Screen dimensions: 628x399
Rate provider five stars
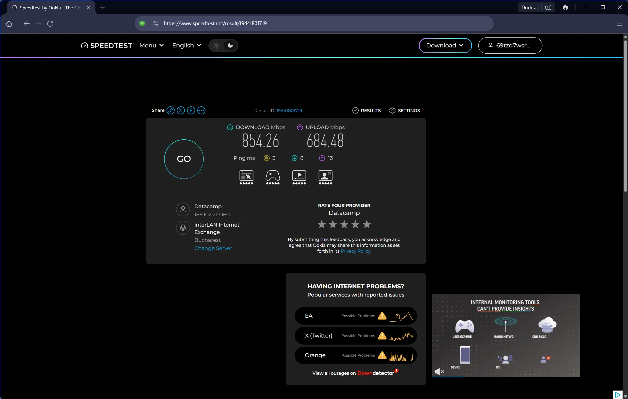pos(367,224)
